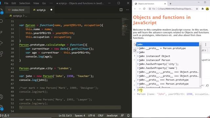
Task: Open Run and Debug view
Action: [1, 43]
